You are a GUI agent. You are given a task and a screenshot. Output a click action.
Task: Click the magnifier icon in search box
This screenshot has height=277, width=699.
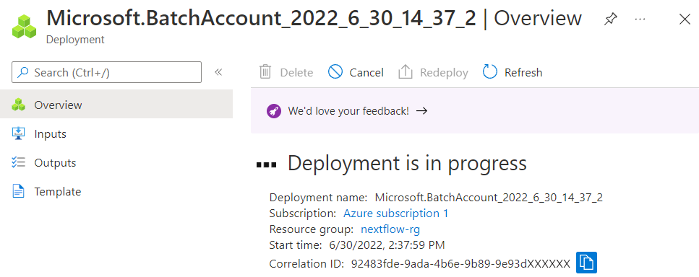pyautogui.click(x=24, y=72)
